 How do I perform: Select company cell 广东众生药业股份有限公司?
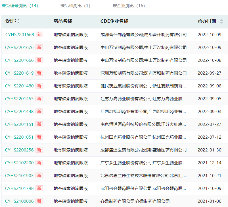pyautogui.click(x=143, y=163)
